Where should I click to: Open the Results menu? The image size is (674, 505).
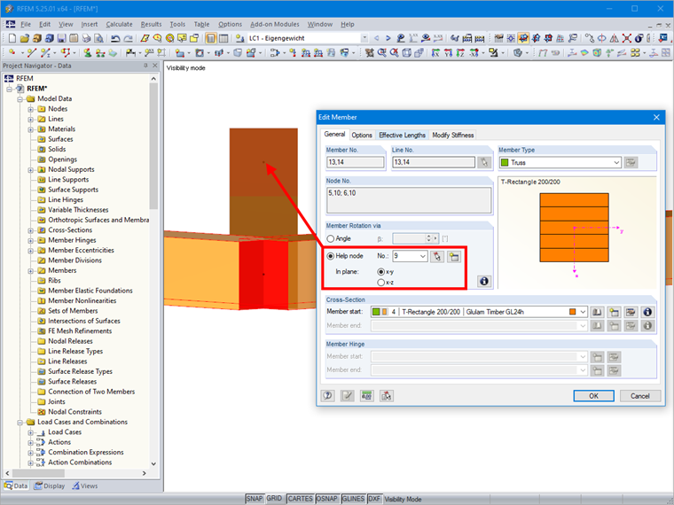151,25
